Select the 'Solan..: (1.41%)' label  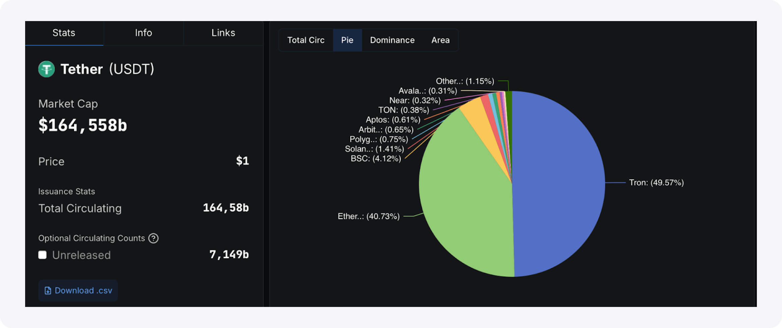[375, 149]
